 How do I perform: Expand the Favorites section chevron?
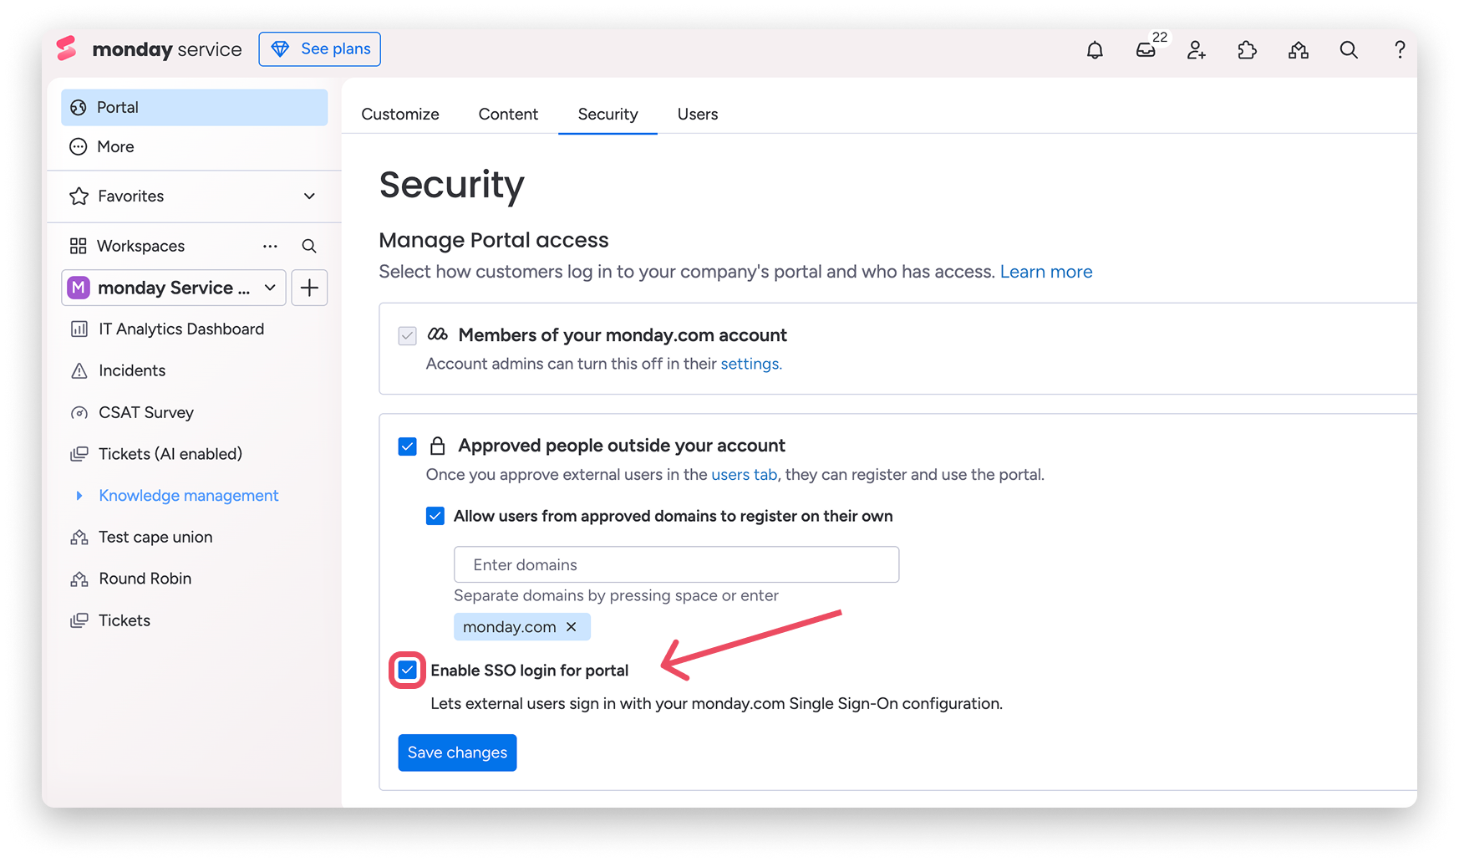309,196
